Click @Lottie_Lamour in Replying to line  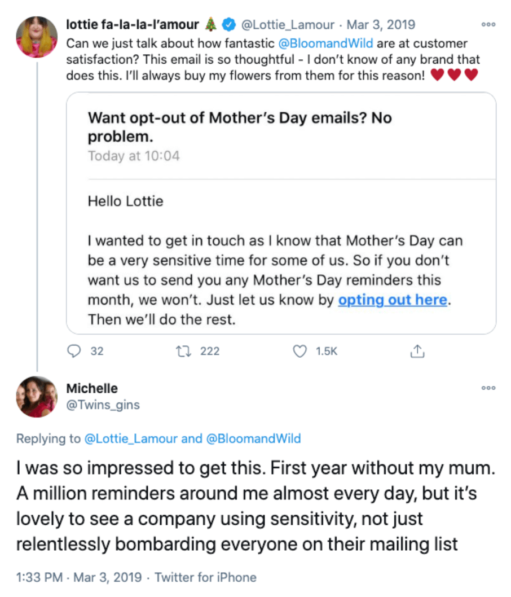tap(131, 438)
